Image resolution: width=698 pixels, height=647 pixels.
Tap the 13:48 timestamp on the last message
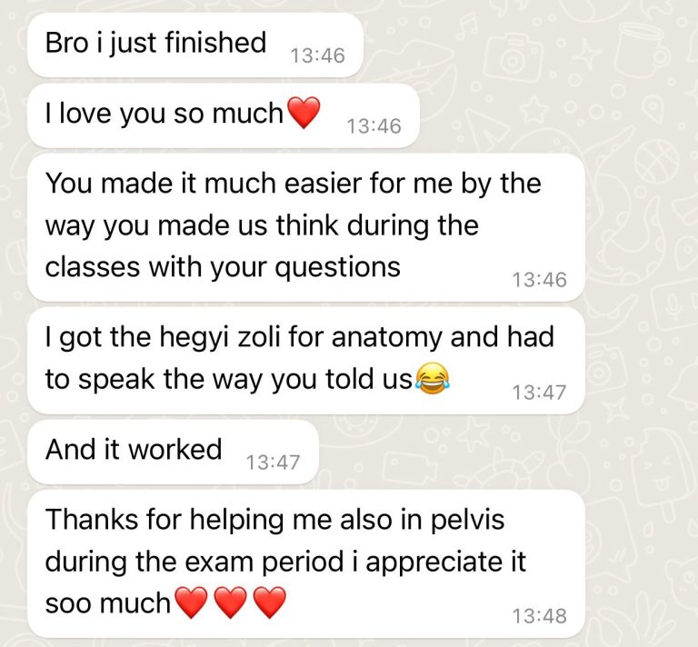pyautogui.click(x=539, y=616)
